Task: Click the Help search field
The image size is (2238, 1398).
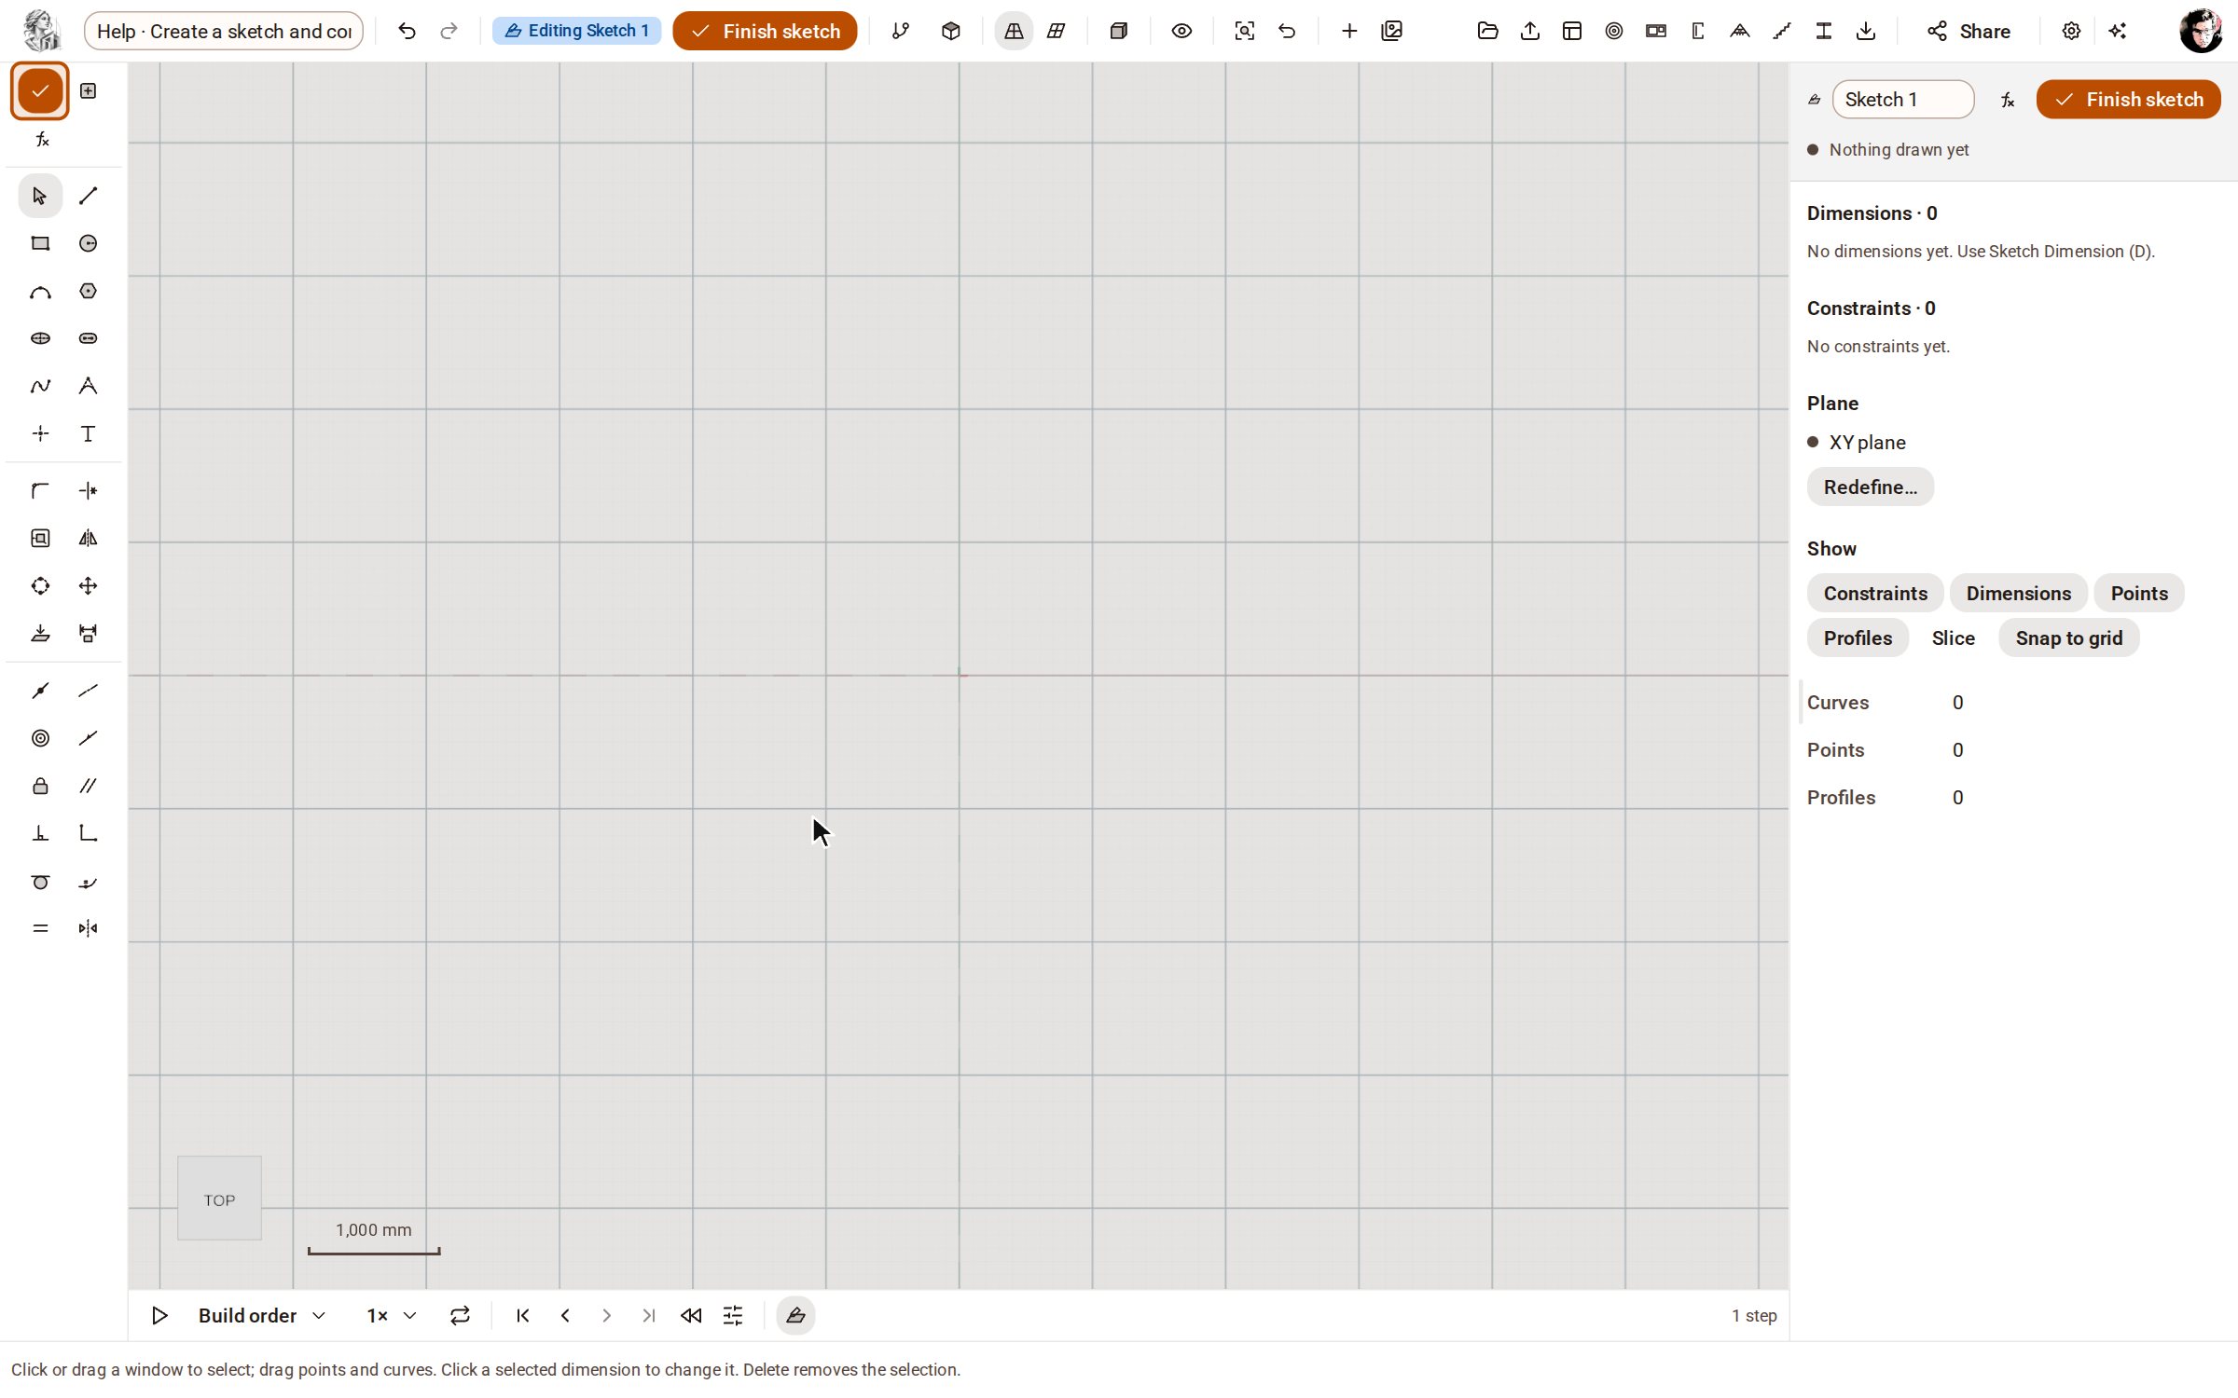Action: (224, 31)
